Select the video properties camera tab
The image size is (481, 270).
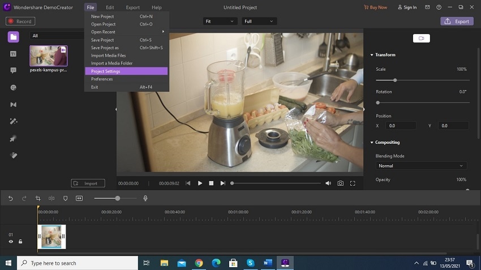422,38
